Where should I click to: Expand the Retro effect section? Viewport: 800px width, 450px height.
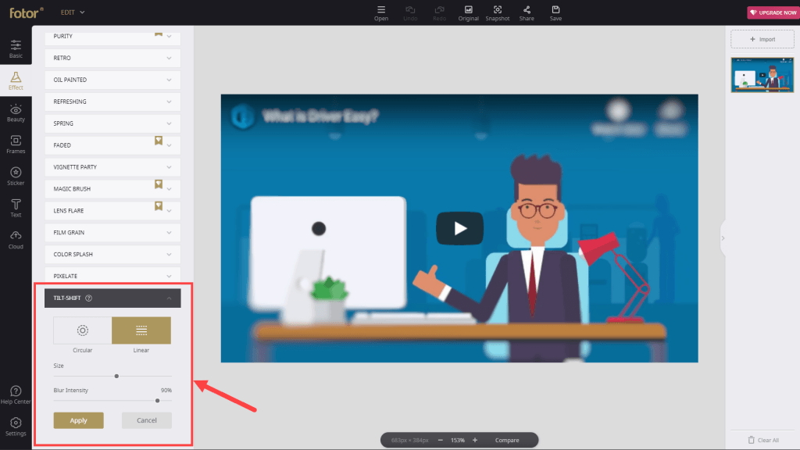(x=112, y=58)
